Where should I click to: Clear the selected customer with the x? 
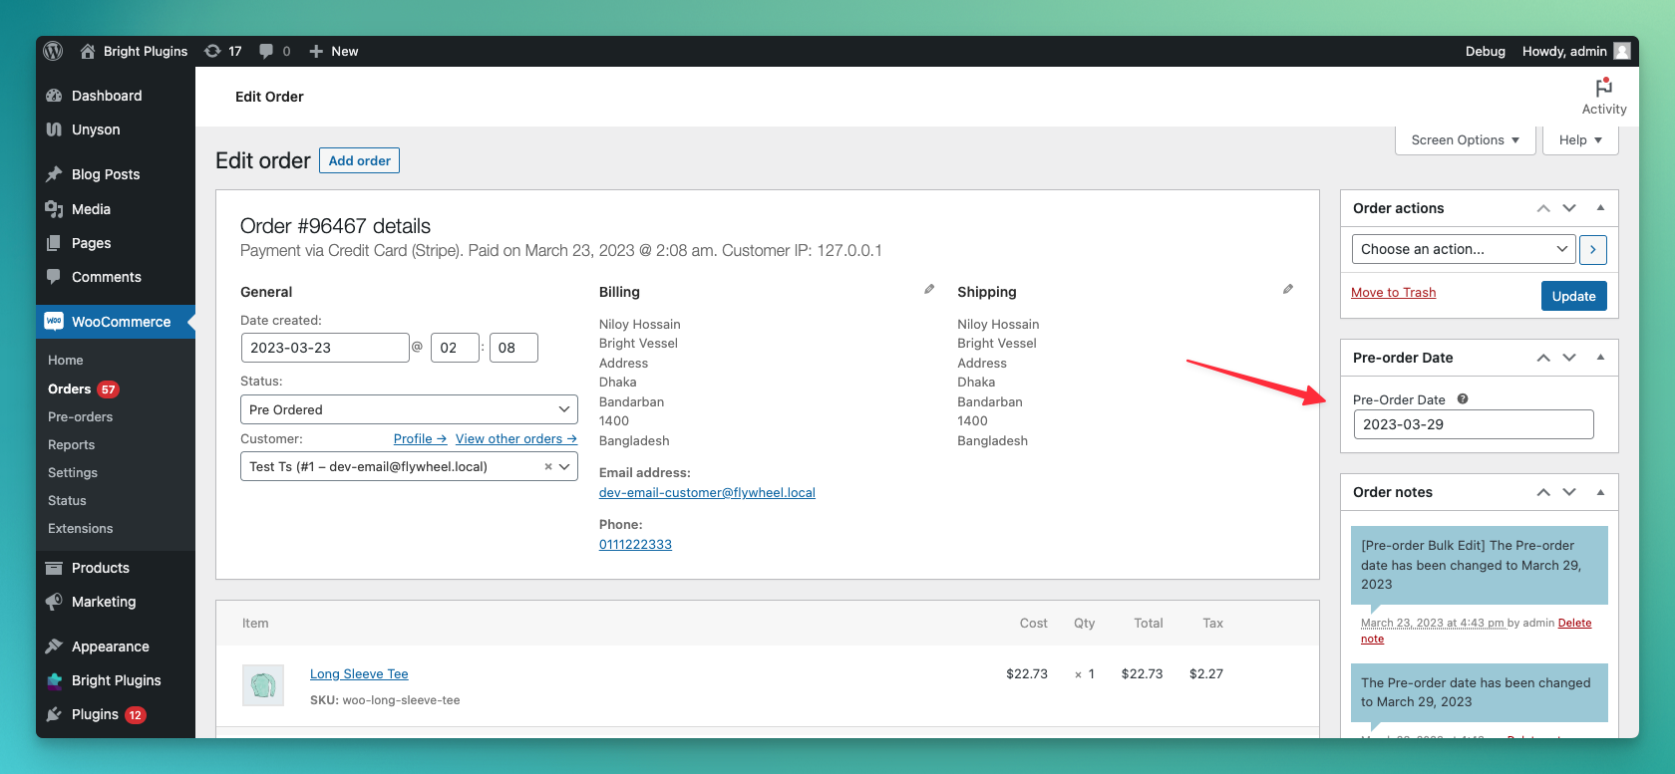click(547, 467)
